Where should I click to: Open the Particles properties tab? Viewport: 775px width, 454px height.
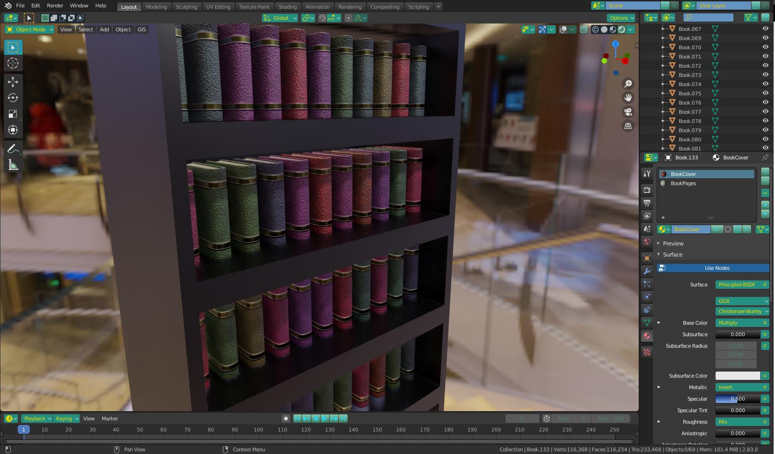[x=647, y=284]
